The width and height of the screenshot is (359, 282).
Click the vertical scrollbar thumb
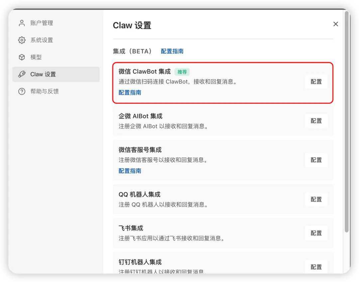[347, 122]
